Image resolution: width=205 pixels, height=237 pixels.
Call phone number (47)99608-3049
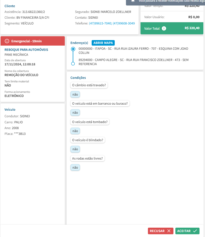tap(124, 23)
